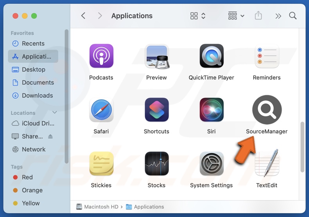
Task: Click the file area vertical scrollbar
Action: pyautogui.click(x=302, y=147)
